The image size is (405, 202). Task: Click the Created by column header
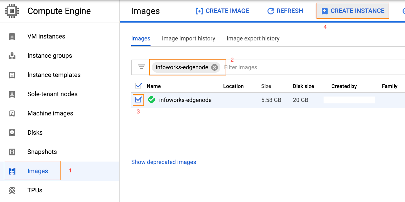pyautogui.click(x=344, y=86)
